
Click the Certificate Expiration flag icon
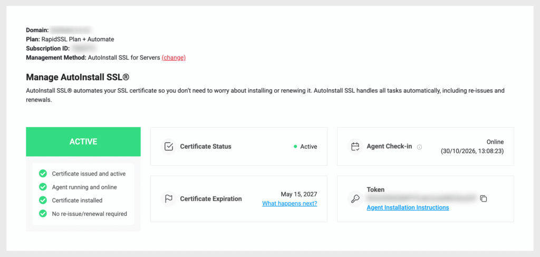(169, 199)
